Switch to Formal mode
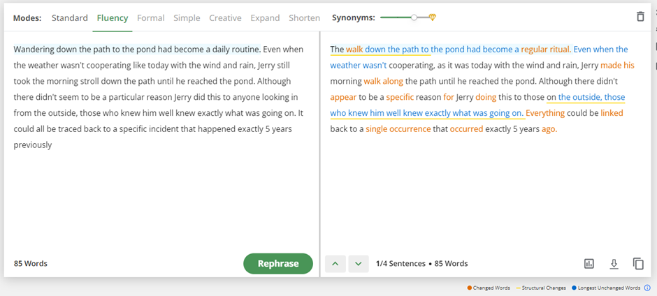657x296 pixels. coord(151,17)
